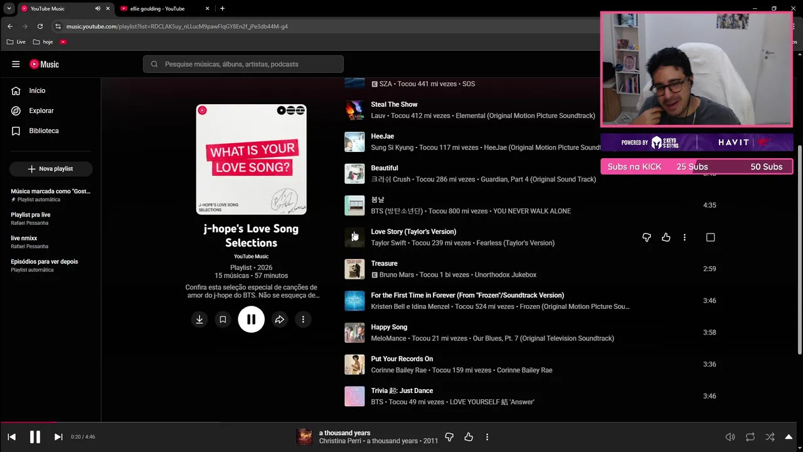Expand the playlist description text
This screenshot has width=803, height=452.
pyautogui.click(x=251, y=291)
